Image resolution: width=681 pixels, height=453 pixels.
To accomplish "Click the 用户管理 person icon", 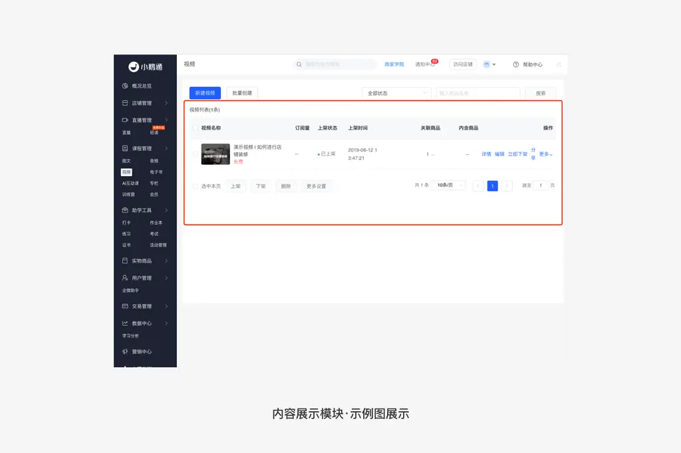I will pos(125,278).
